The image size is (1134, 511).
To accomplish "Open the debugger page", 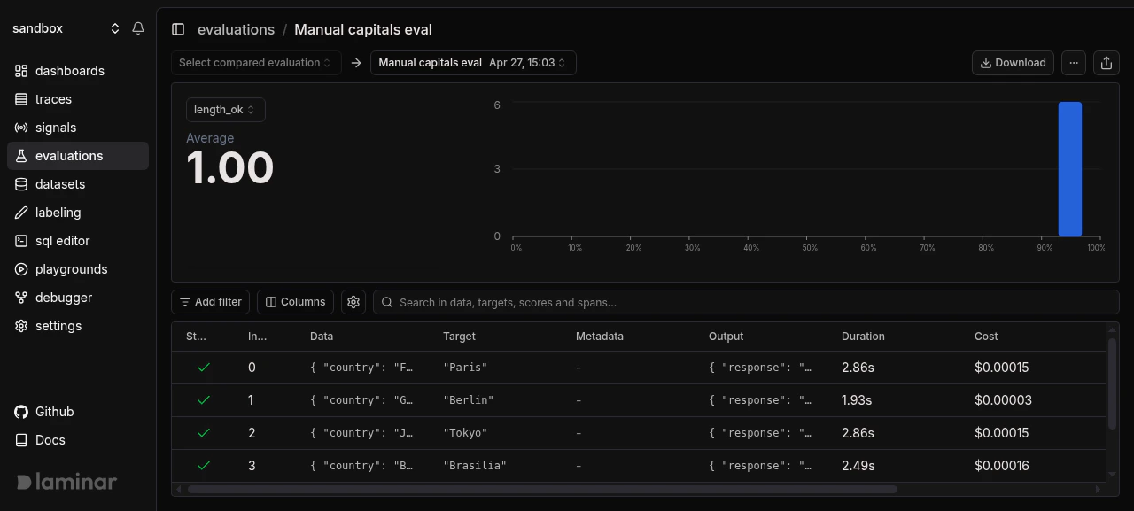I will [78, 298].
